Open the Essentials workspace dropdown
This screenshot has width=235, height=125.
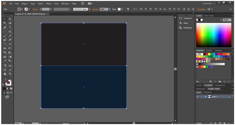[x=209, y=4]
